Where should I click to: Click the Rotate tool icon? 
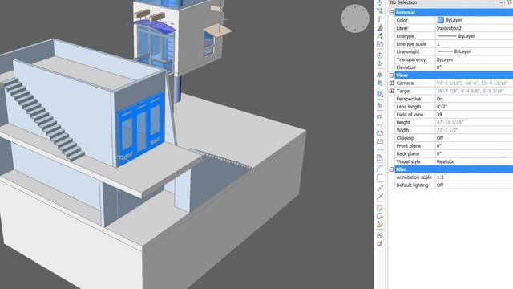tap(379, 55)
